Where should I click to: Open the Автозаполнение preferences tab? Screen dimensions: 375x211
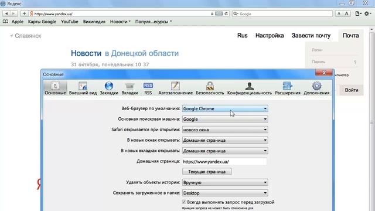175,88
